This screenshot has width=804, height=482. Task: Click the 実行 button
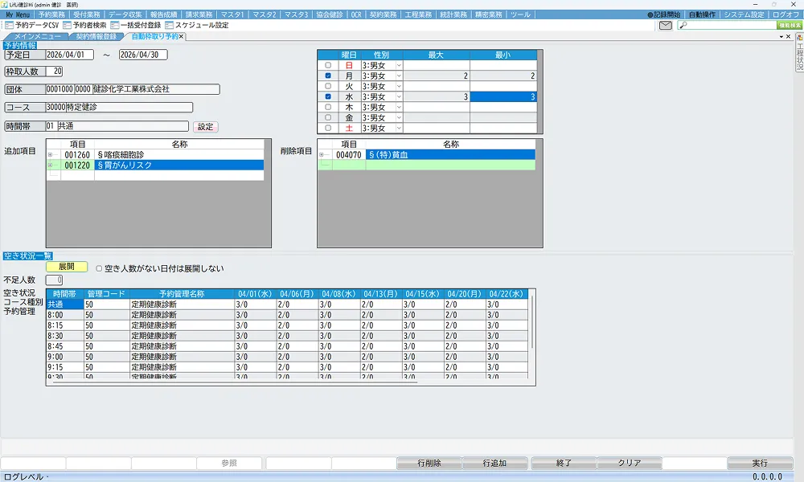760,463
